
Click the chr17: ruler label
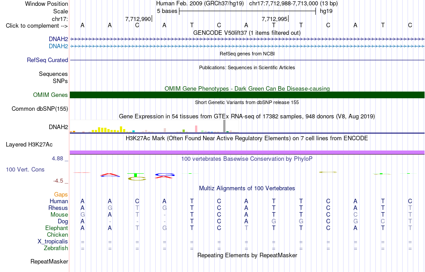[59, 19]
